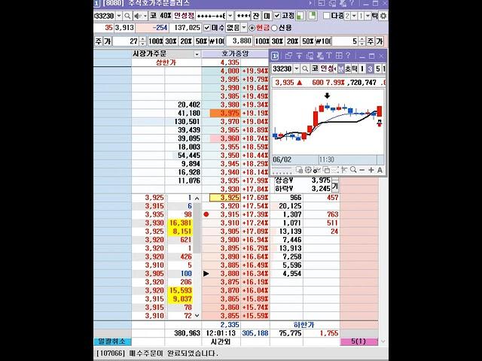Click the first link icon in chart title bar
The height and width of the screenshot is (361, 482).
[x=288, y=56]
